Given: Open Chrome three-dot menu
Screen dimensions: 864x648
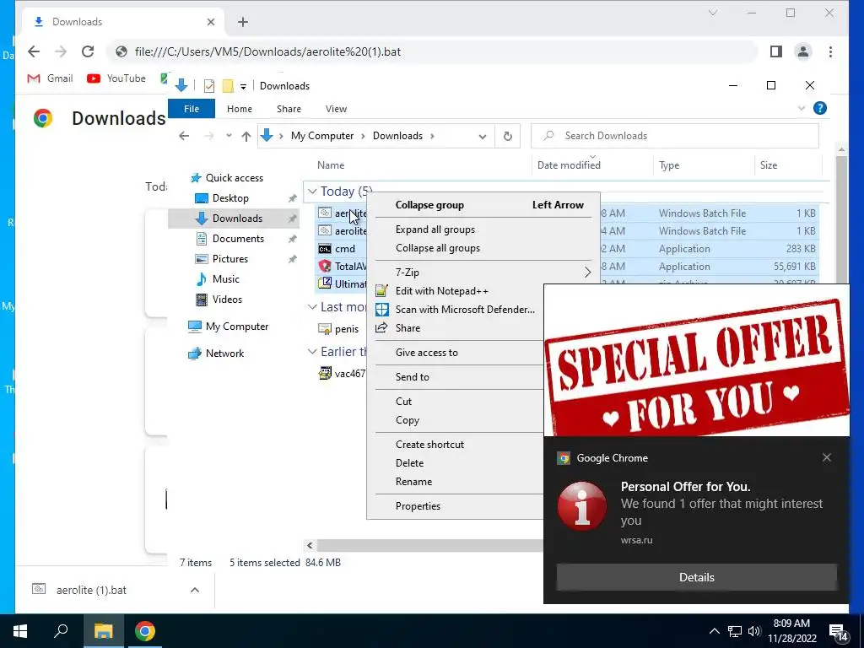Looking at the screenshot, I should tap(830, 51).
